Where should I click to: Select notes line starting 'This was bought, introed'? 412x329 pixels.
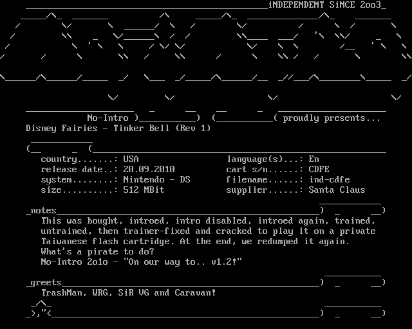209,221
